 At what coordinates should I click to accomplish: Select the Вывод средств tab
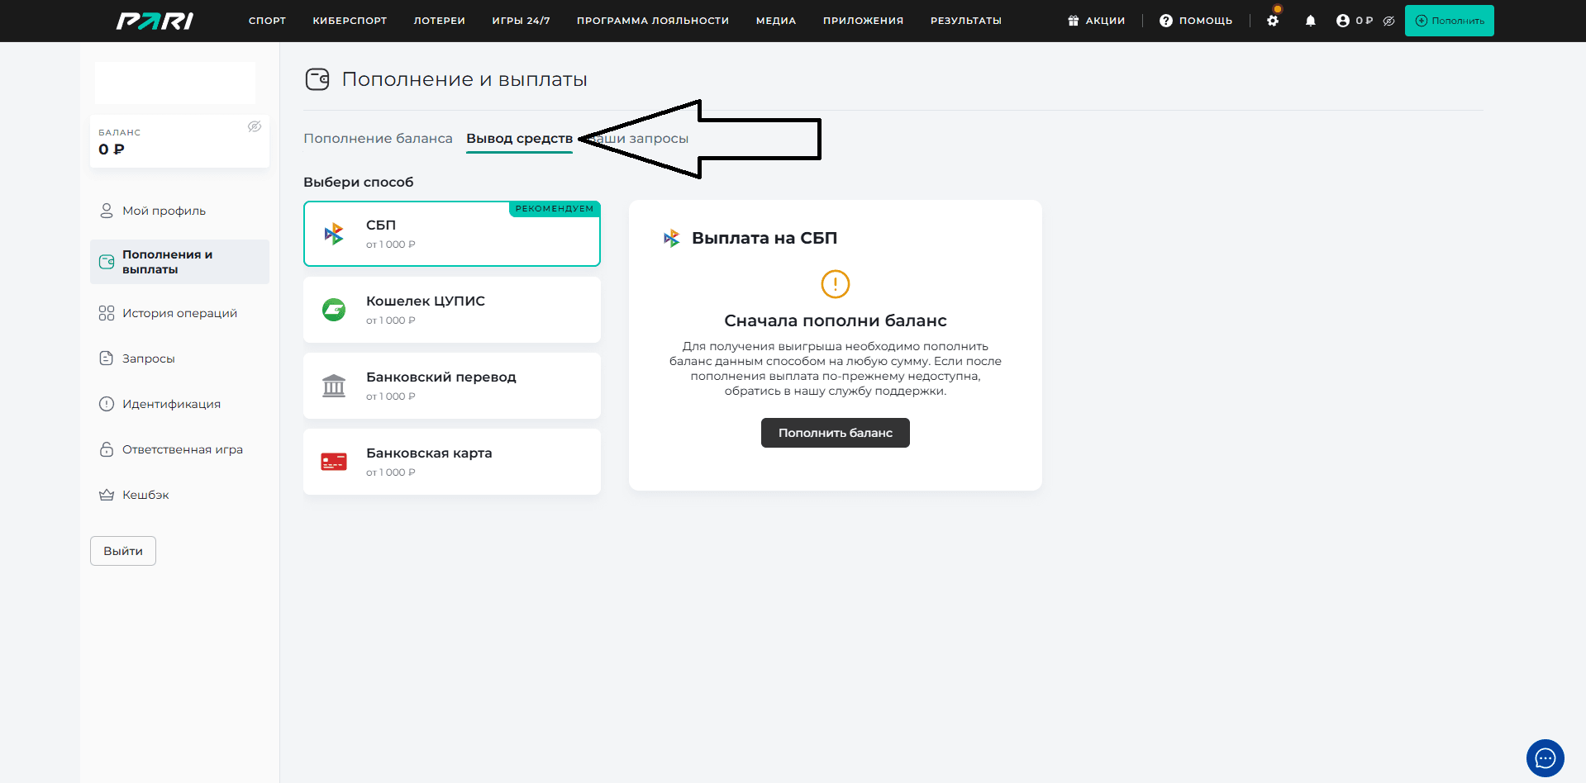click(x=519, y=139)
